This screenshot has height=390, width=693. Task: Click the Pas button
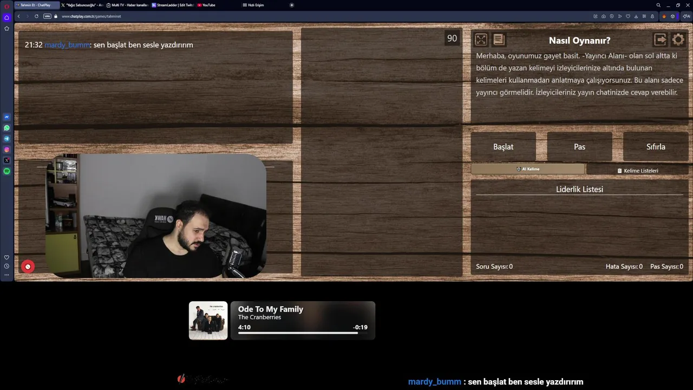point(579,146)
